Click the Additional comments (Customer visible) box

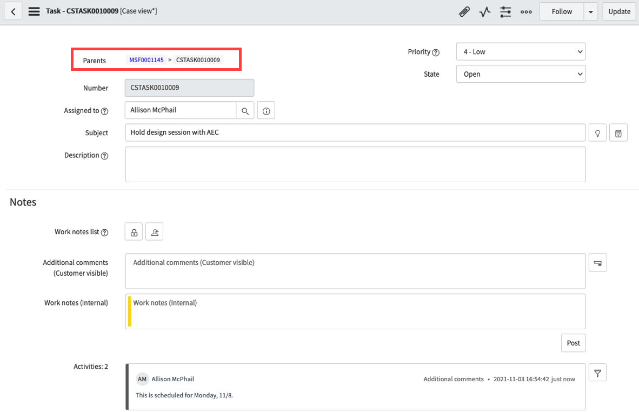pyautogui.click(x=355, y=271)
